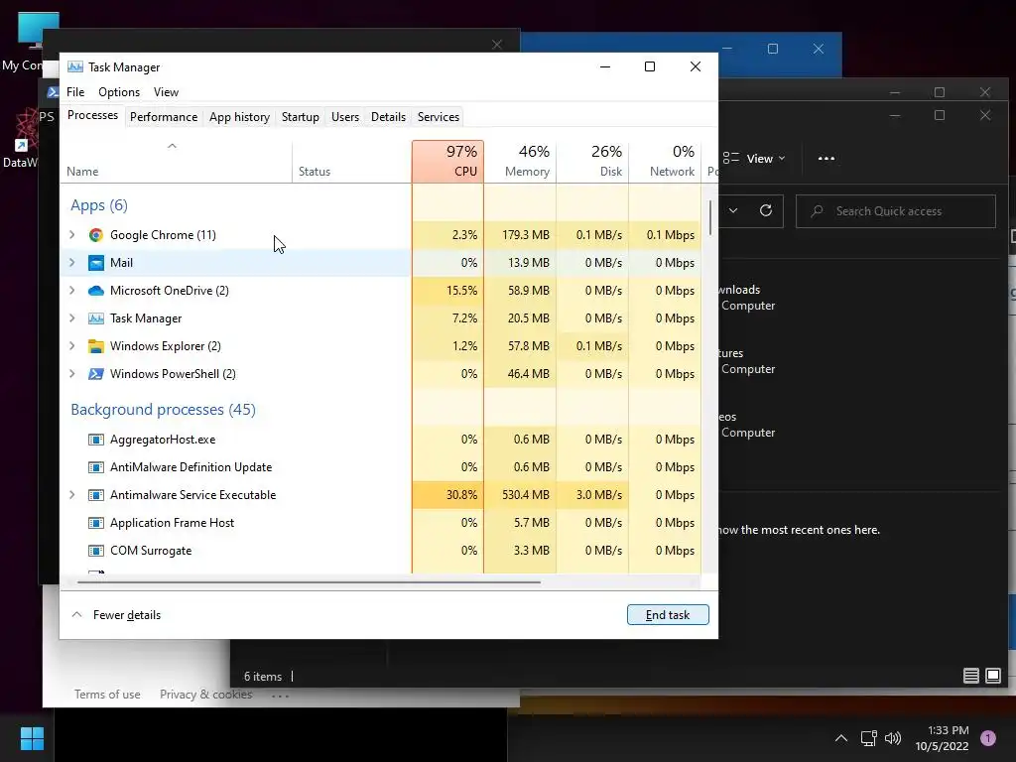
Task: Click the Search Quick access field
Action: [x=896, y=211]
